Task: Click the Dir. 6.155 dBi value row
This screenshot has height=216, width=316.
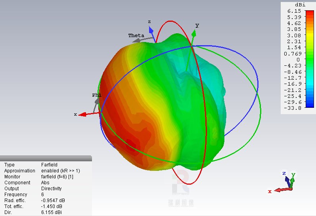Action: tap(46, 212)
